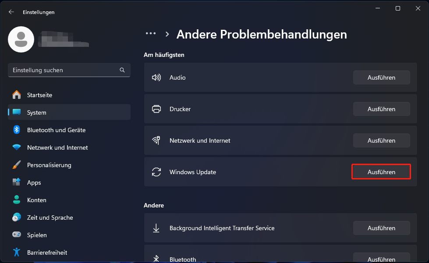
Task: Click the Drucker printer icon
Action: [156, 109]
